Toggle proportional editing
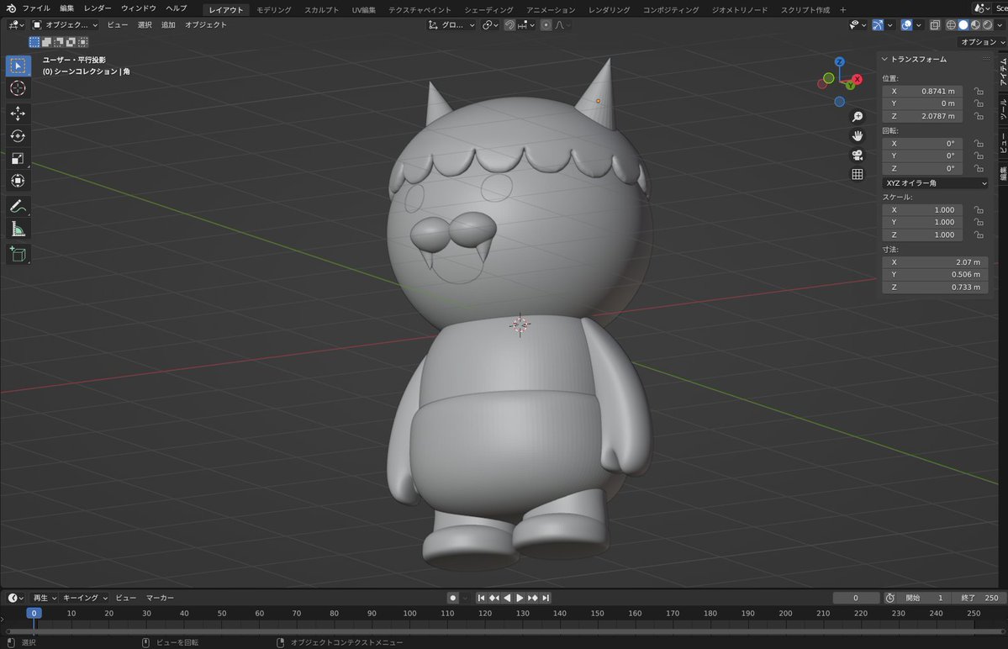 click(546, 25)
